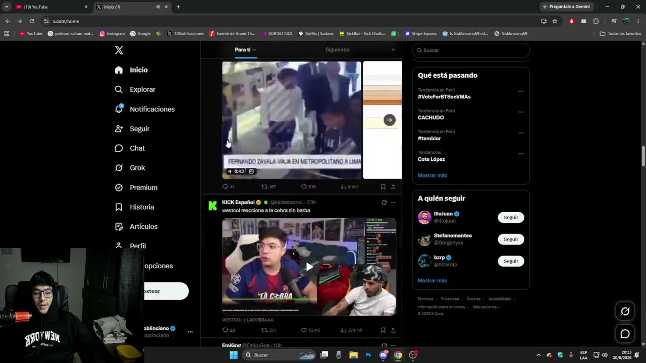Click Mostrar más under Qué está pasando
646x363 pixels.
coord(432,175)
